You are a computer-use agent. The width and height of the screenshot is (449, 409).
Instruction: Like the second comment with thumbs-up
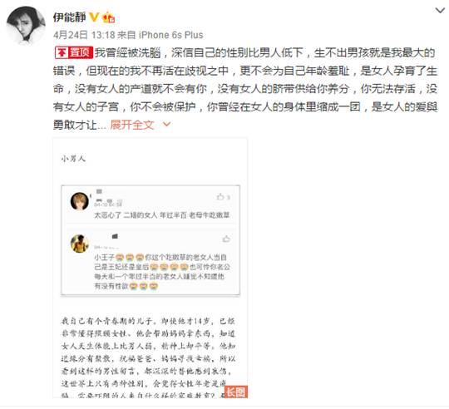tap(226, 239)
